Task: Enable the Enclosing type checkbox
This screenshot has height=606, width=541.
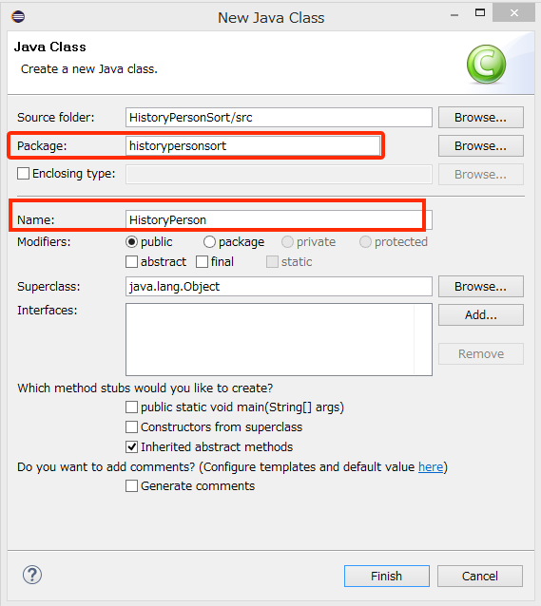Action: tap(23, 174)
